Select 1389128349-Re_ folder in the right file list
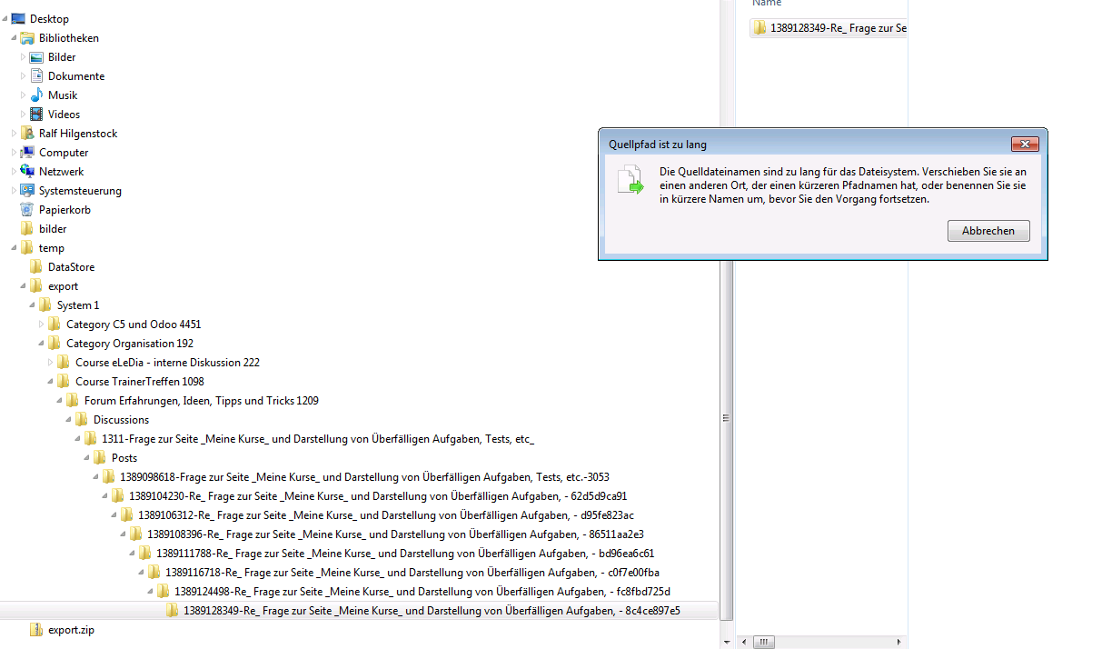The height and width of the screenshot is (649, 1102). click(x=829, y=28)
